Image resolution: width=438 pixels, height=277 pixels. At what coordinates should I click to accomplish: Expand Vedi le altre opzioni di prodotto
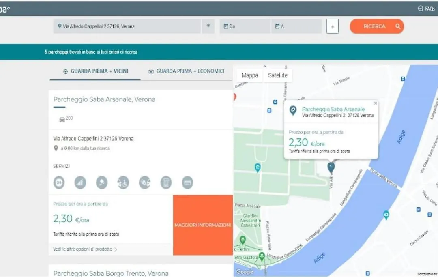85,249
